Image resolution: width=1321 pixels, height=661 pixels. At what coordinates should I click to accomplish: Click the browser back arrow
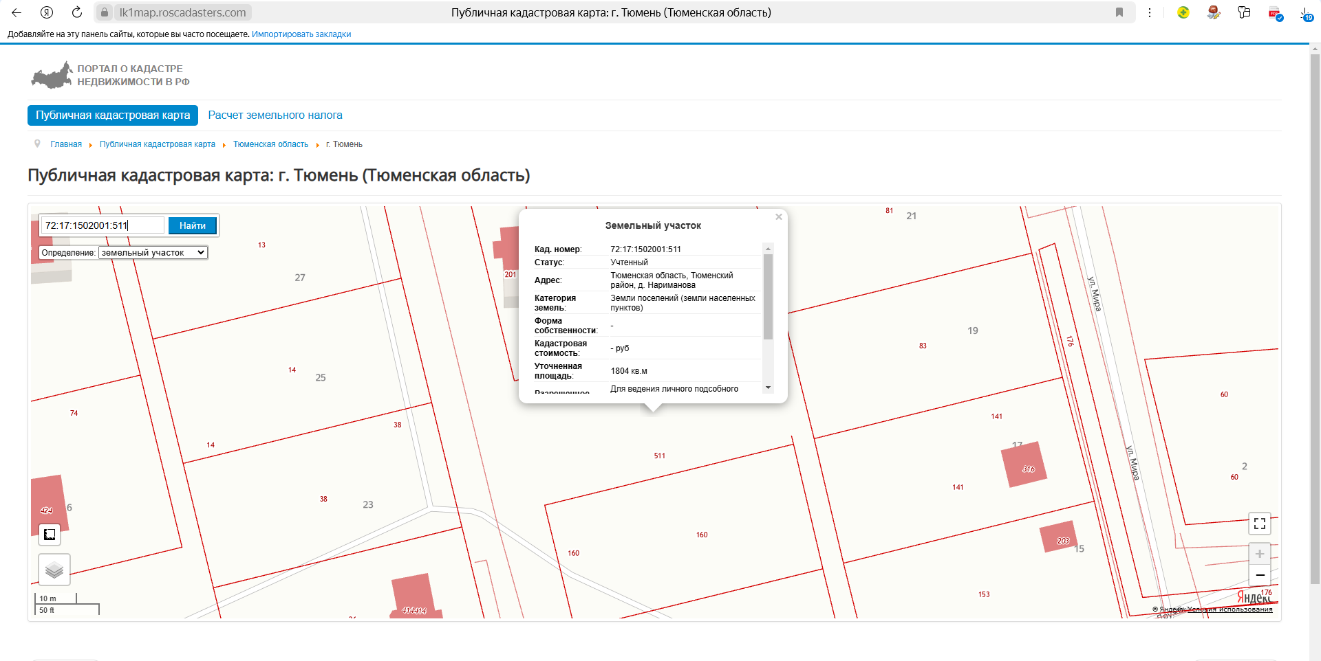click(x=17, y=12)
